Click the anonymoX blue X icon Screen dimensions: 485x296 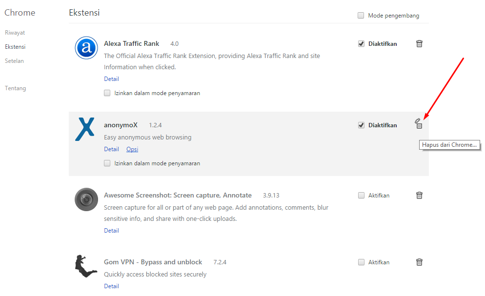click(x=85, y=129)
